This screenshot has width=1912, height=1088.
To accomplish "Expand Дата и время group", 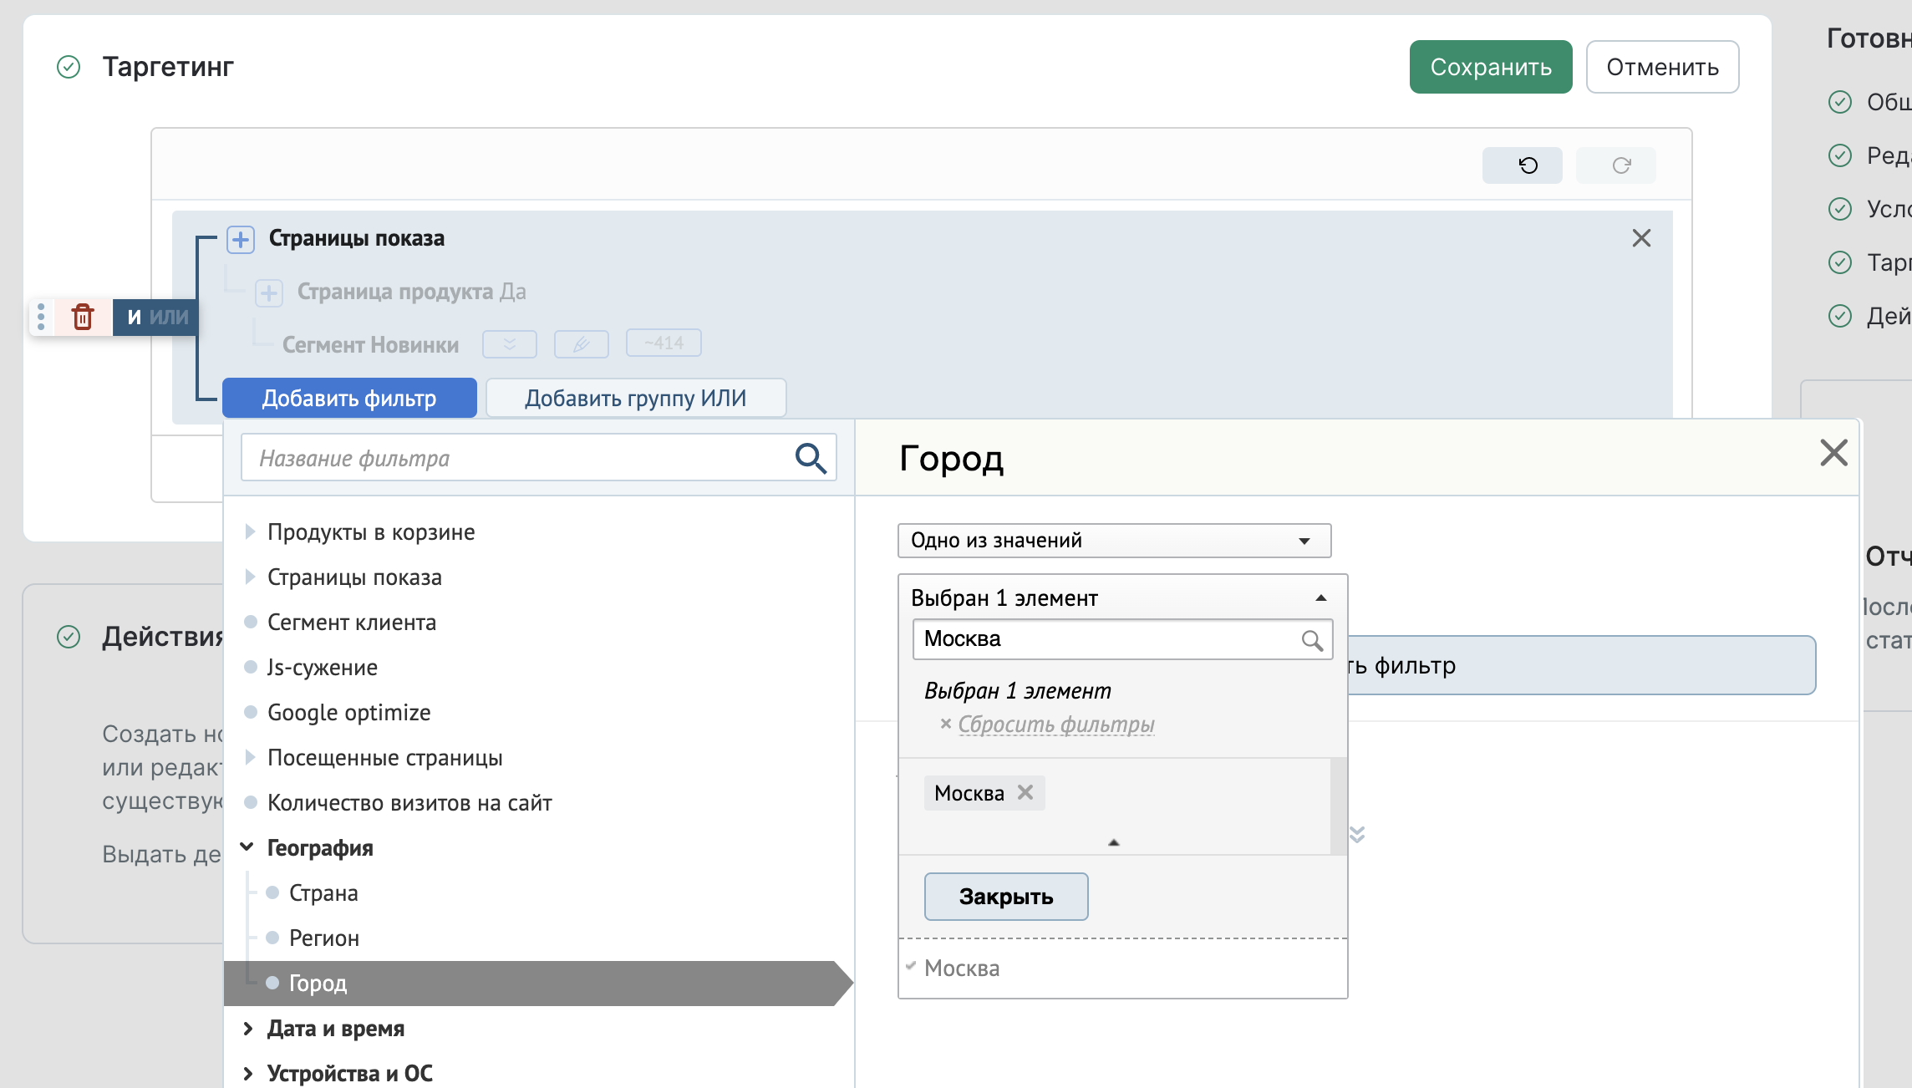I will point(247,1029).
